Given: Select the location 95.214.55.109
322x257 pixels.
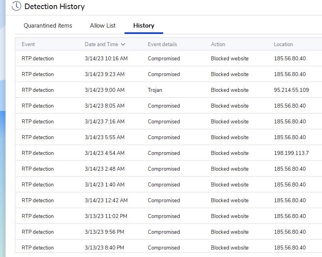Looking at the screenshot, I should click(x=291, y=90).
